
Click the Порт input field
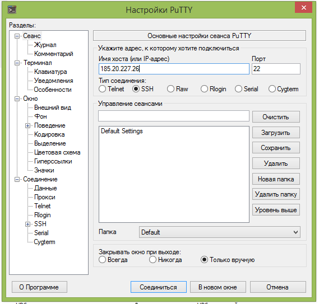[x=276, y=69]
